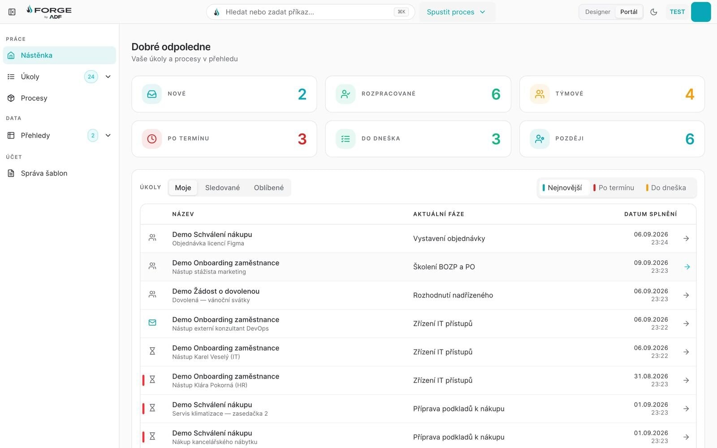717x448 pixels.
Task: Click the Datum splnění column header
Action: [651, 214]
